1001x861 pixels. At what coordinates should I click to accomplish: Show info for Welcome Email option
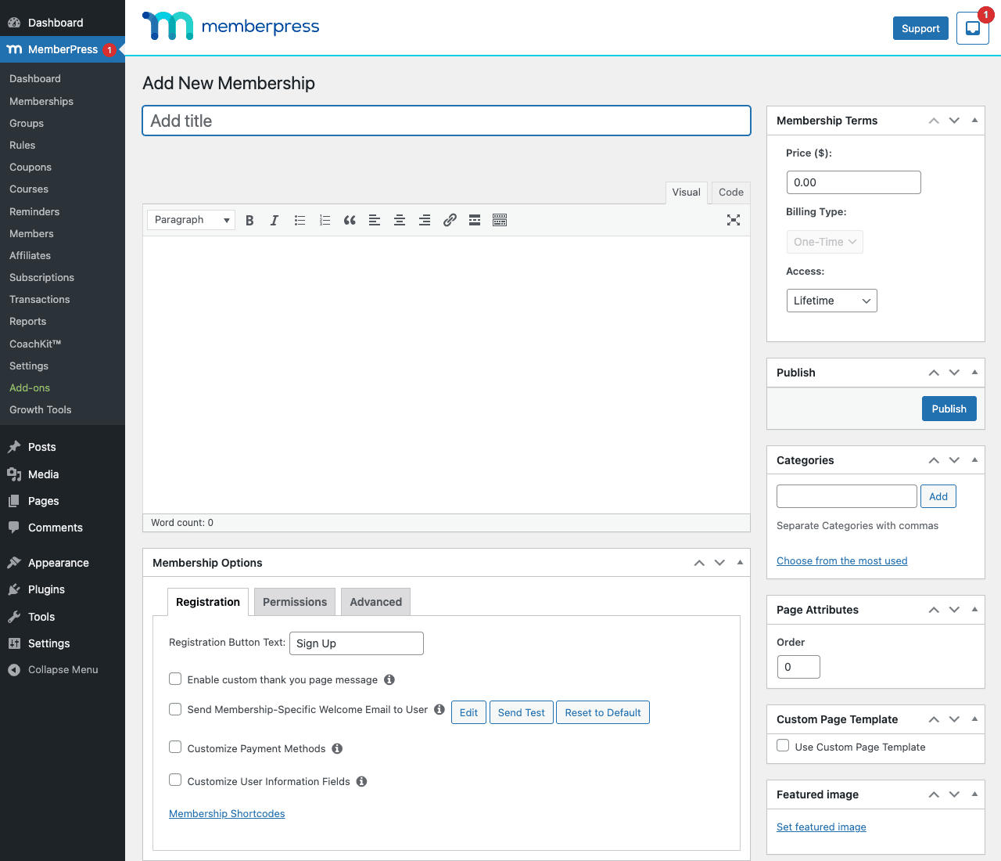[440, 709]
